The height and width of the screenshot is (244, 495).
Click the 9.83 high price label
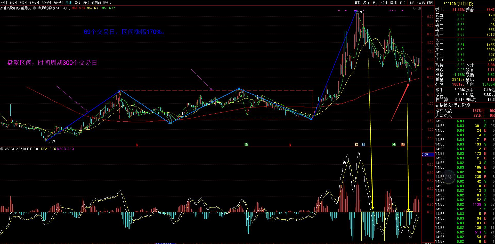(x=363, y=12)
